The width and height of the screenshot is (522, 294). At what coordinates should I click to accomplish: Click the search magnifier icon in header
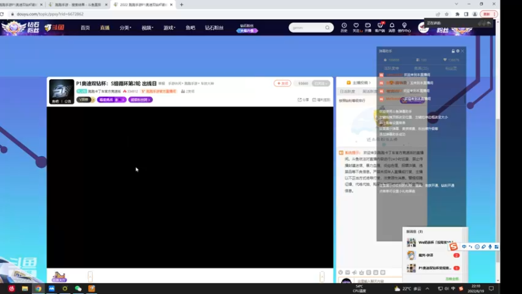tap(328, 27)
